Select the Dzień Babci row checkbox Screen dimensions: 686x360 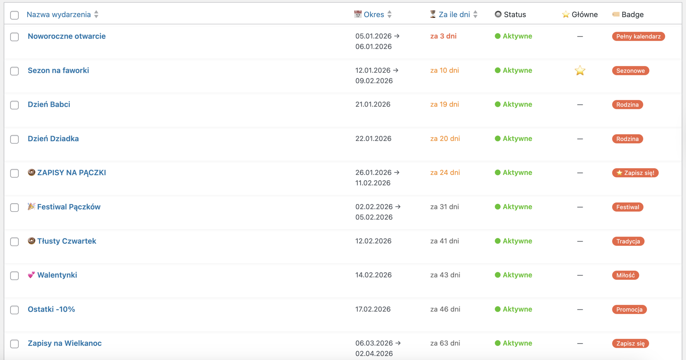pyautogui.click(x=14, y=105)
